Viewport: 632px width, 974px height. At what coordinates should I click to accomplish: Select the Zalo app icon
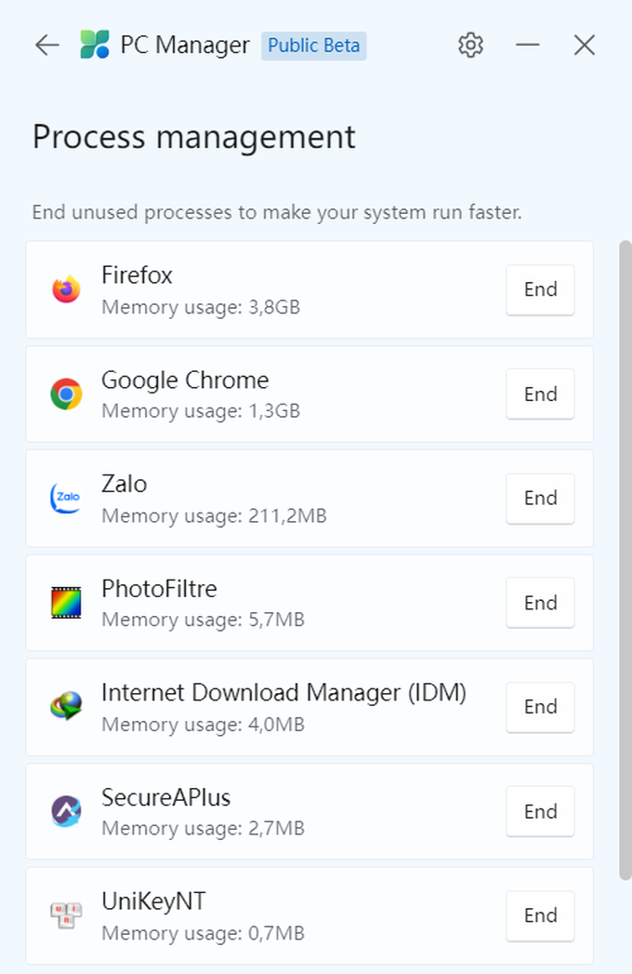tap(65, 498)
